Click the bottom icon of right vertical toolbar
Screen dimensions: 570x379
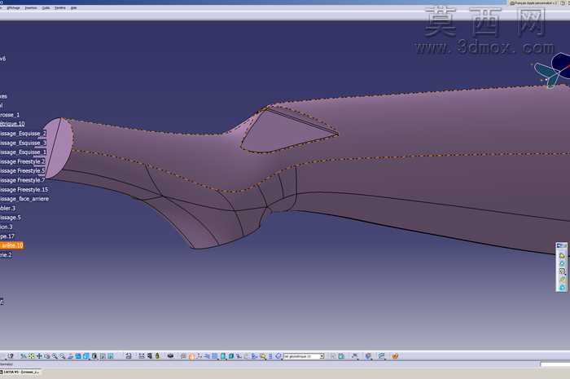(x=562, y=288)
